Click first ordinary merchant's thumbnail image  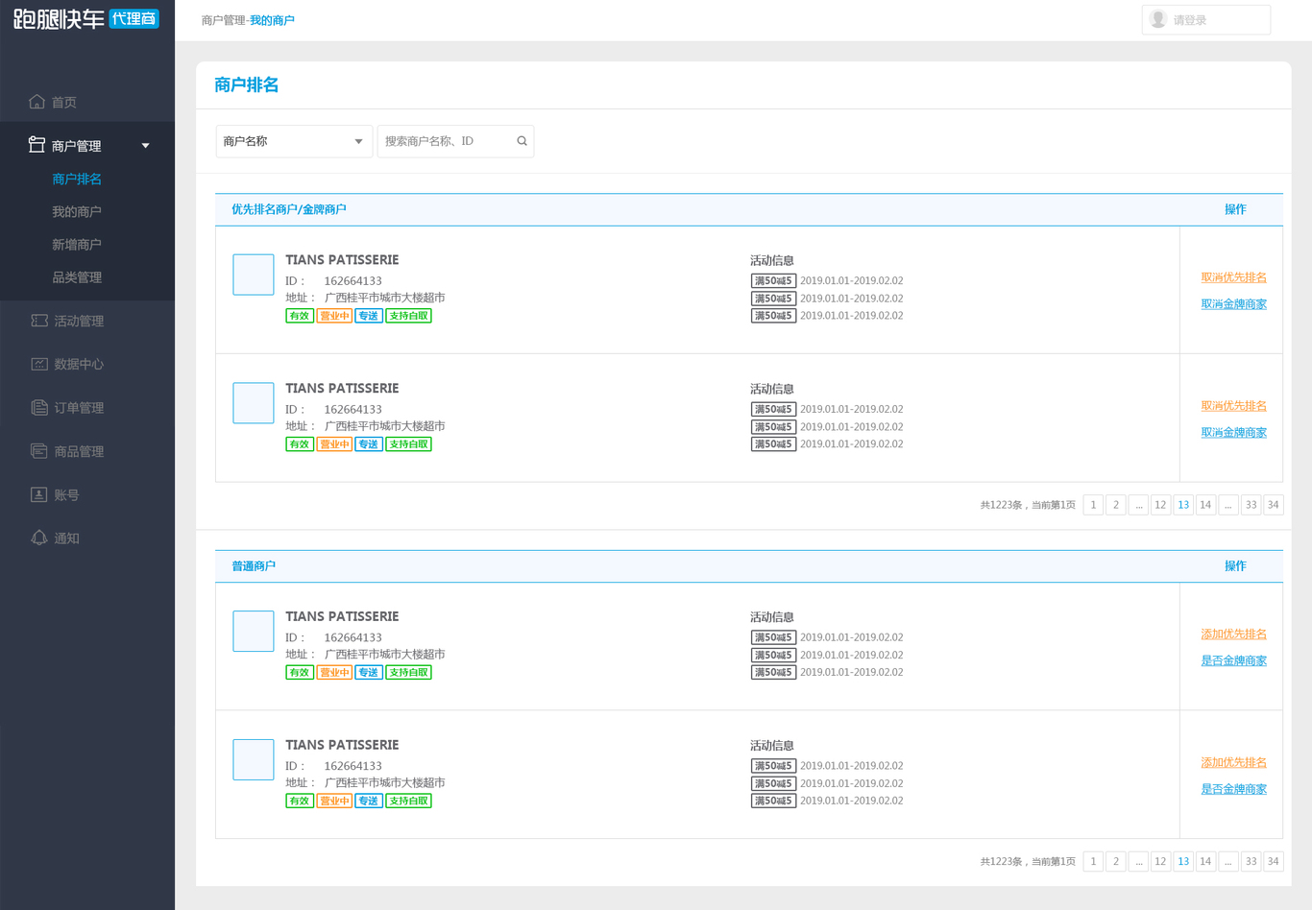254,632
